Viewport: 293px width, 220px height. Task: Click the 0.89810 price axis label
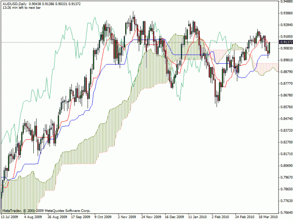click(x=286, y=60)
